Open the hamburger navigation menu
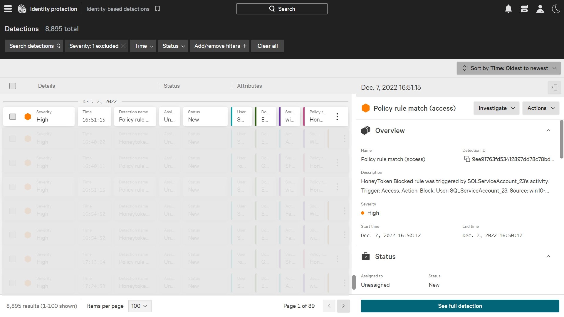 (8, 9)
